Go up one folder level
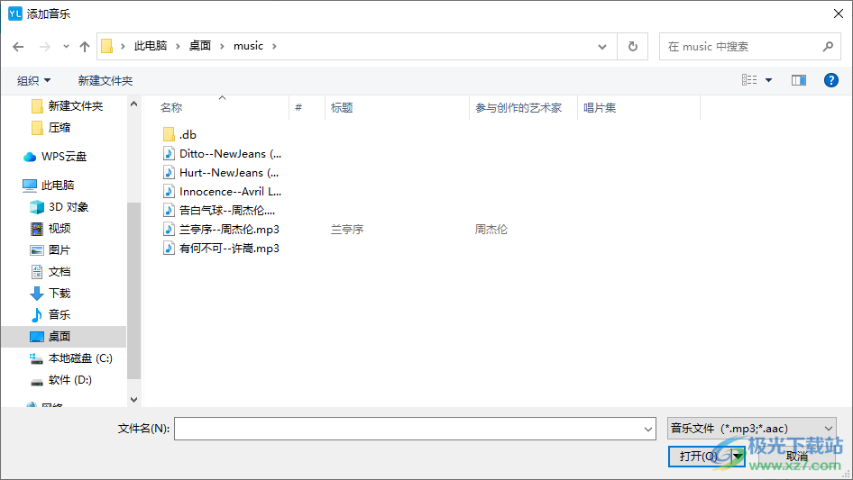Screen dimensions: 853x480 click(85, 46)
